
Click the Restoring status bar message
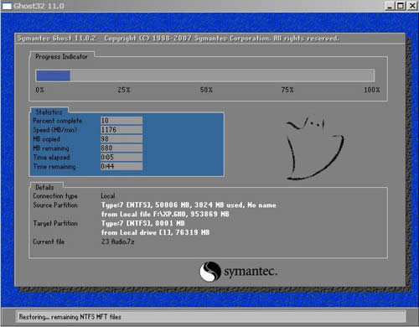coord(70,317)
